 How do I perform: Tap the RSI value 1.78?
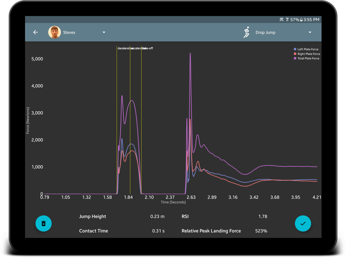(263, 216)
